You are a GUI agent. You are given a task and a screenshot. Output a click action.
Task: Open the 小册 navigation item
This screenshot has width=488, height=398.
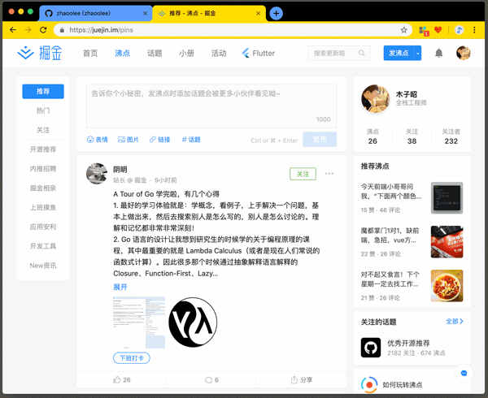tap(186, 53)
